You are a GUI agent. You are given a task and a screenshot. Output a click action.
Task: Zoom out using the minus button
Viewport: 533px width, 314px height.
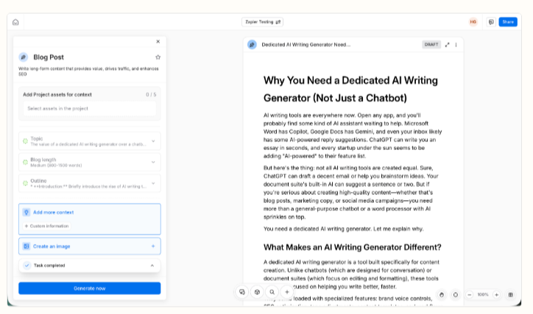(x=470, y=294)
